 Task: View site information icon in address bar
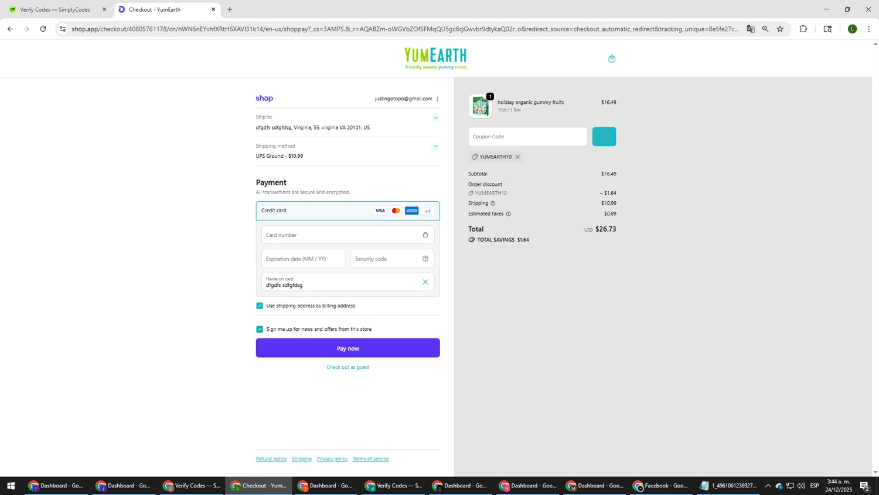pyautogui.click(x=63, y=29)
